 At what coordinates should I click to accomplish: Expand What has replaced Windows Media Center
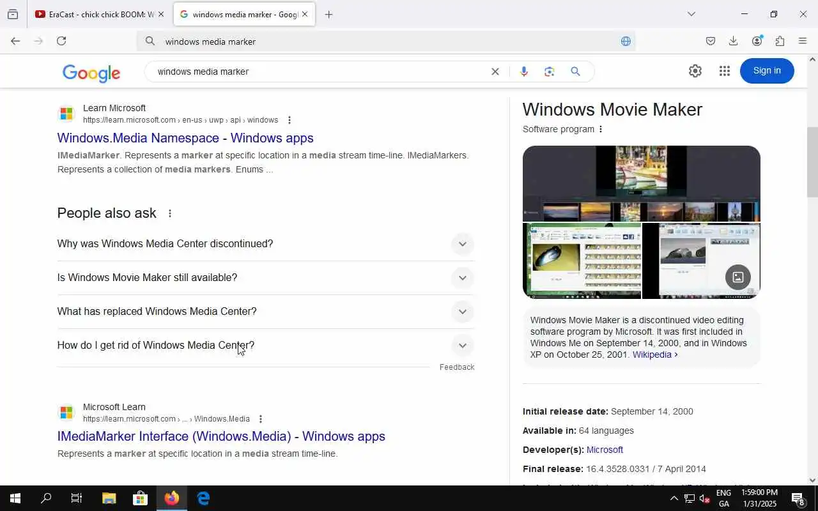pyautogui.click(x=266, y=312)
